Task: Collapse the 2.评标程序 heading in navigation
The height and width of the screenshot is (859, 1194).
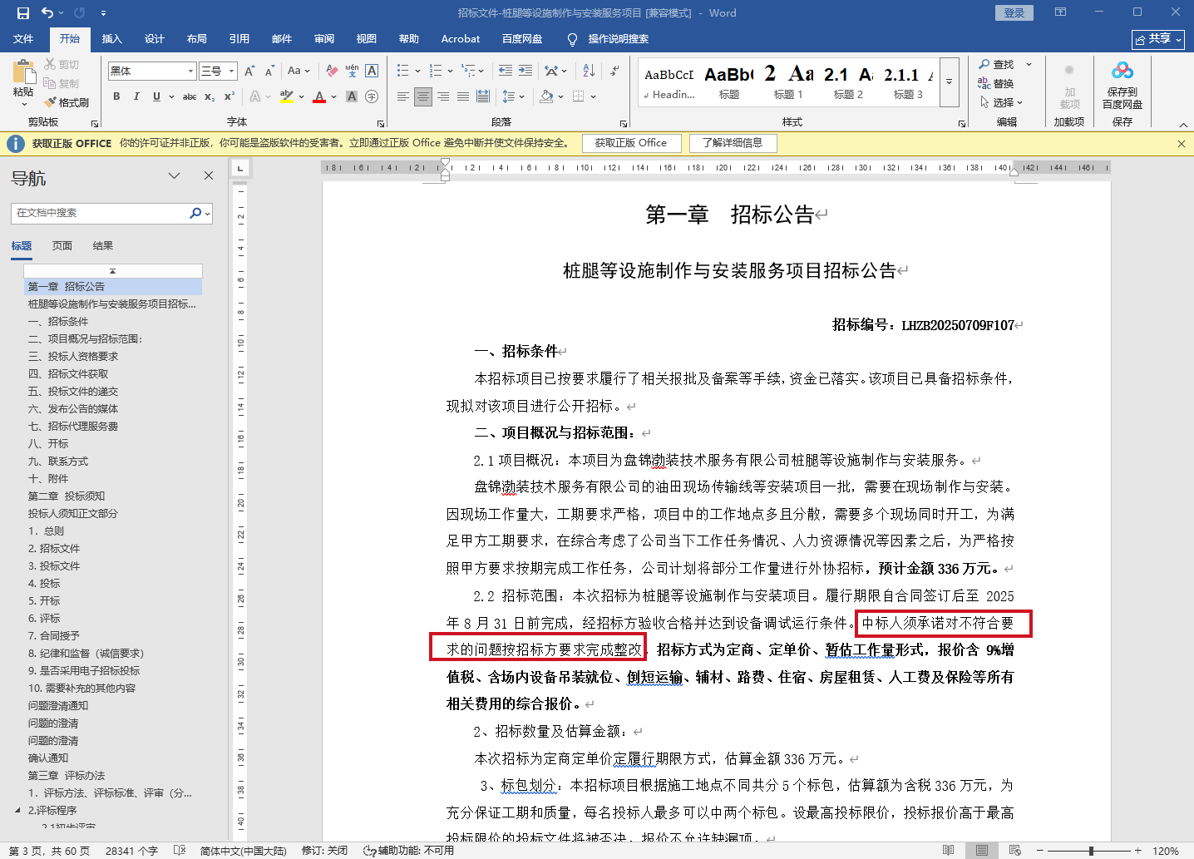Action: pyautogui.click(x=17, y=810)
